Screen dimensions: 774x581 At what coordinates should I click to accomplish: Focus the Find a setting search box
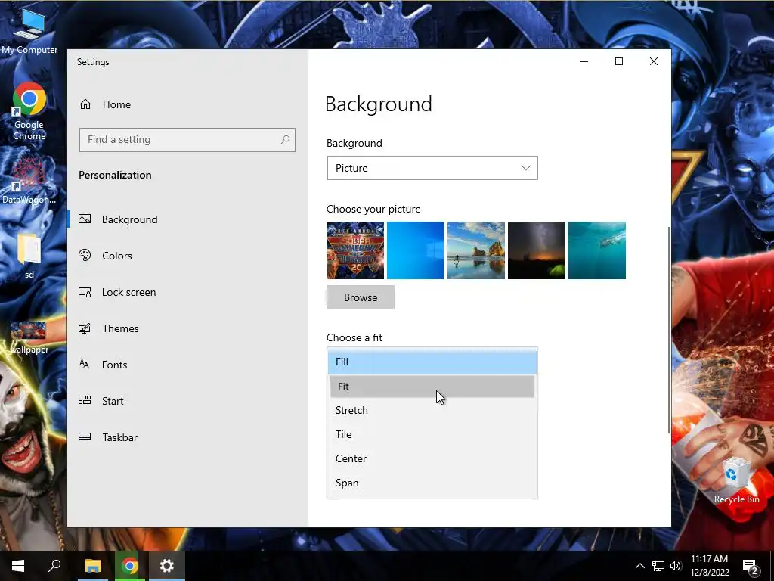coord(187,140)
